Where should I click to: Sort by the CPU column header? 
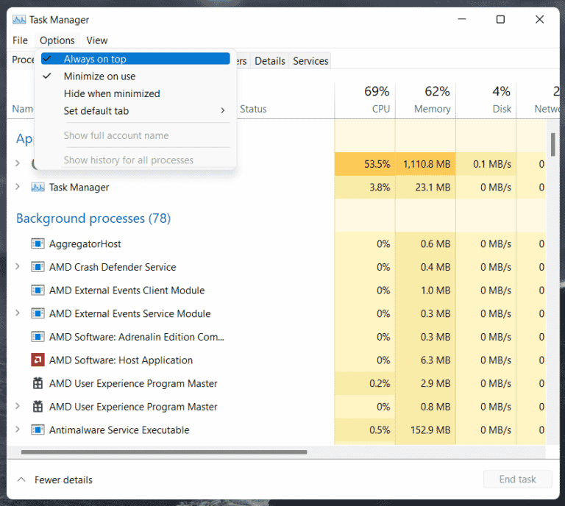tap(365, 101)
